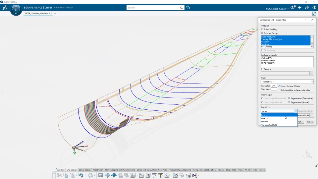Click the Export File dropdown arrow
Viewport: 318px width, 179px height.
[x=296, y=111]
